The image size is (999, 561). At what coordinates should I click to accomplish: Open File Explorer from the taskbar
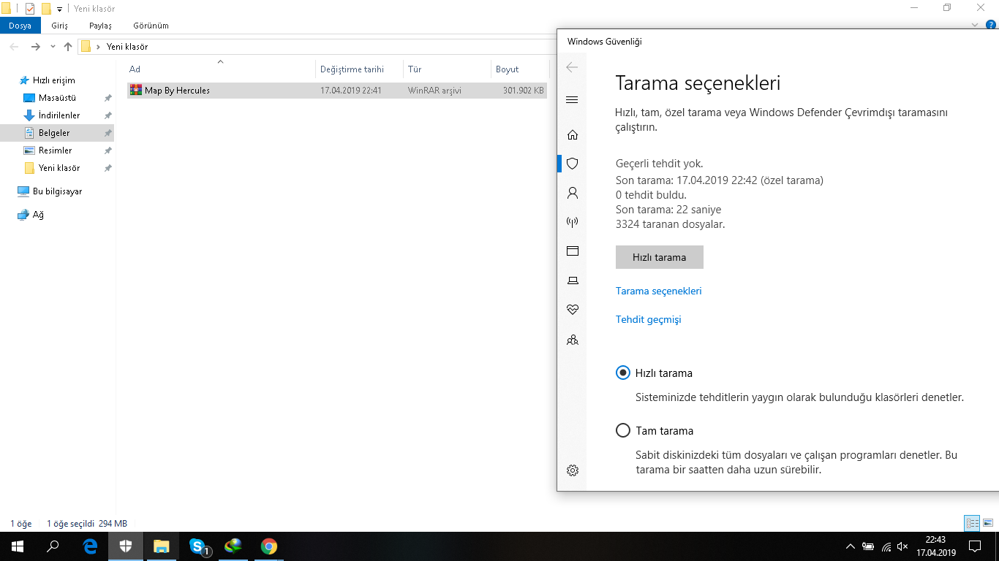coord(162,546)
